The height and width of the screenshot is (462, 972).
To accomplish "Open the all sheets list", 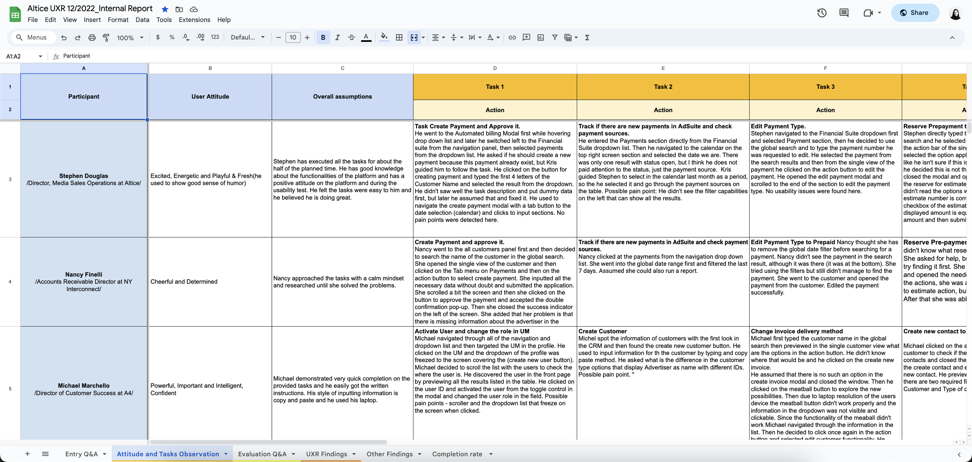I will (45, 454).
